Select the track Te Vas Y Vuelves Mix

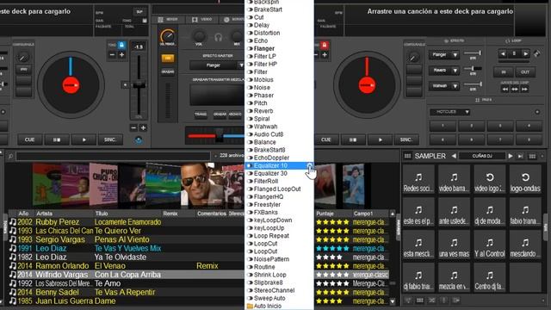pyautogui.click(x=128, y=249)
